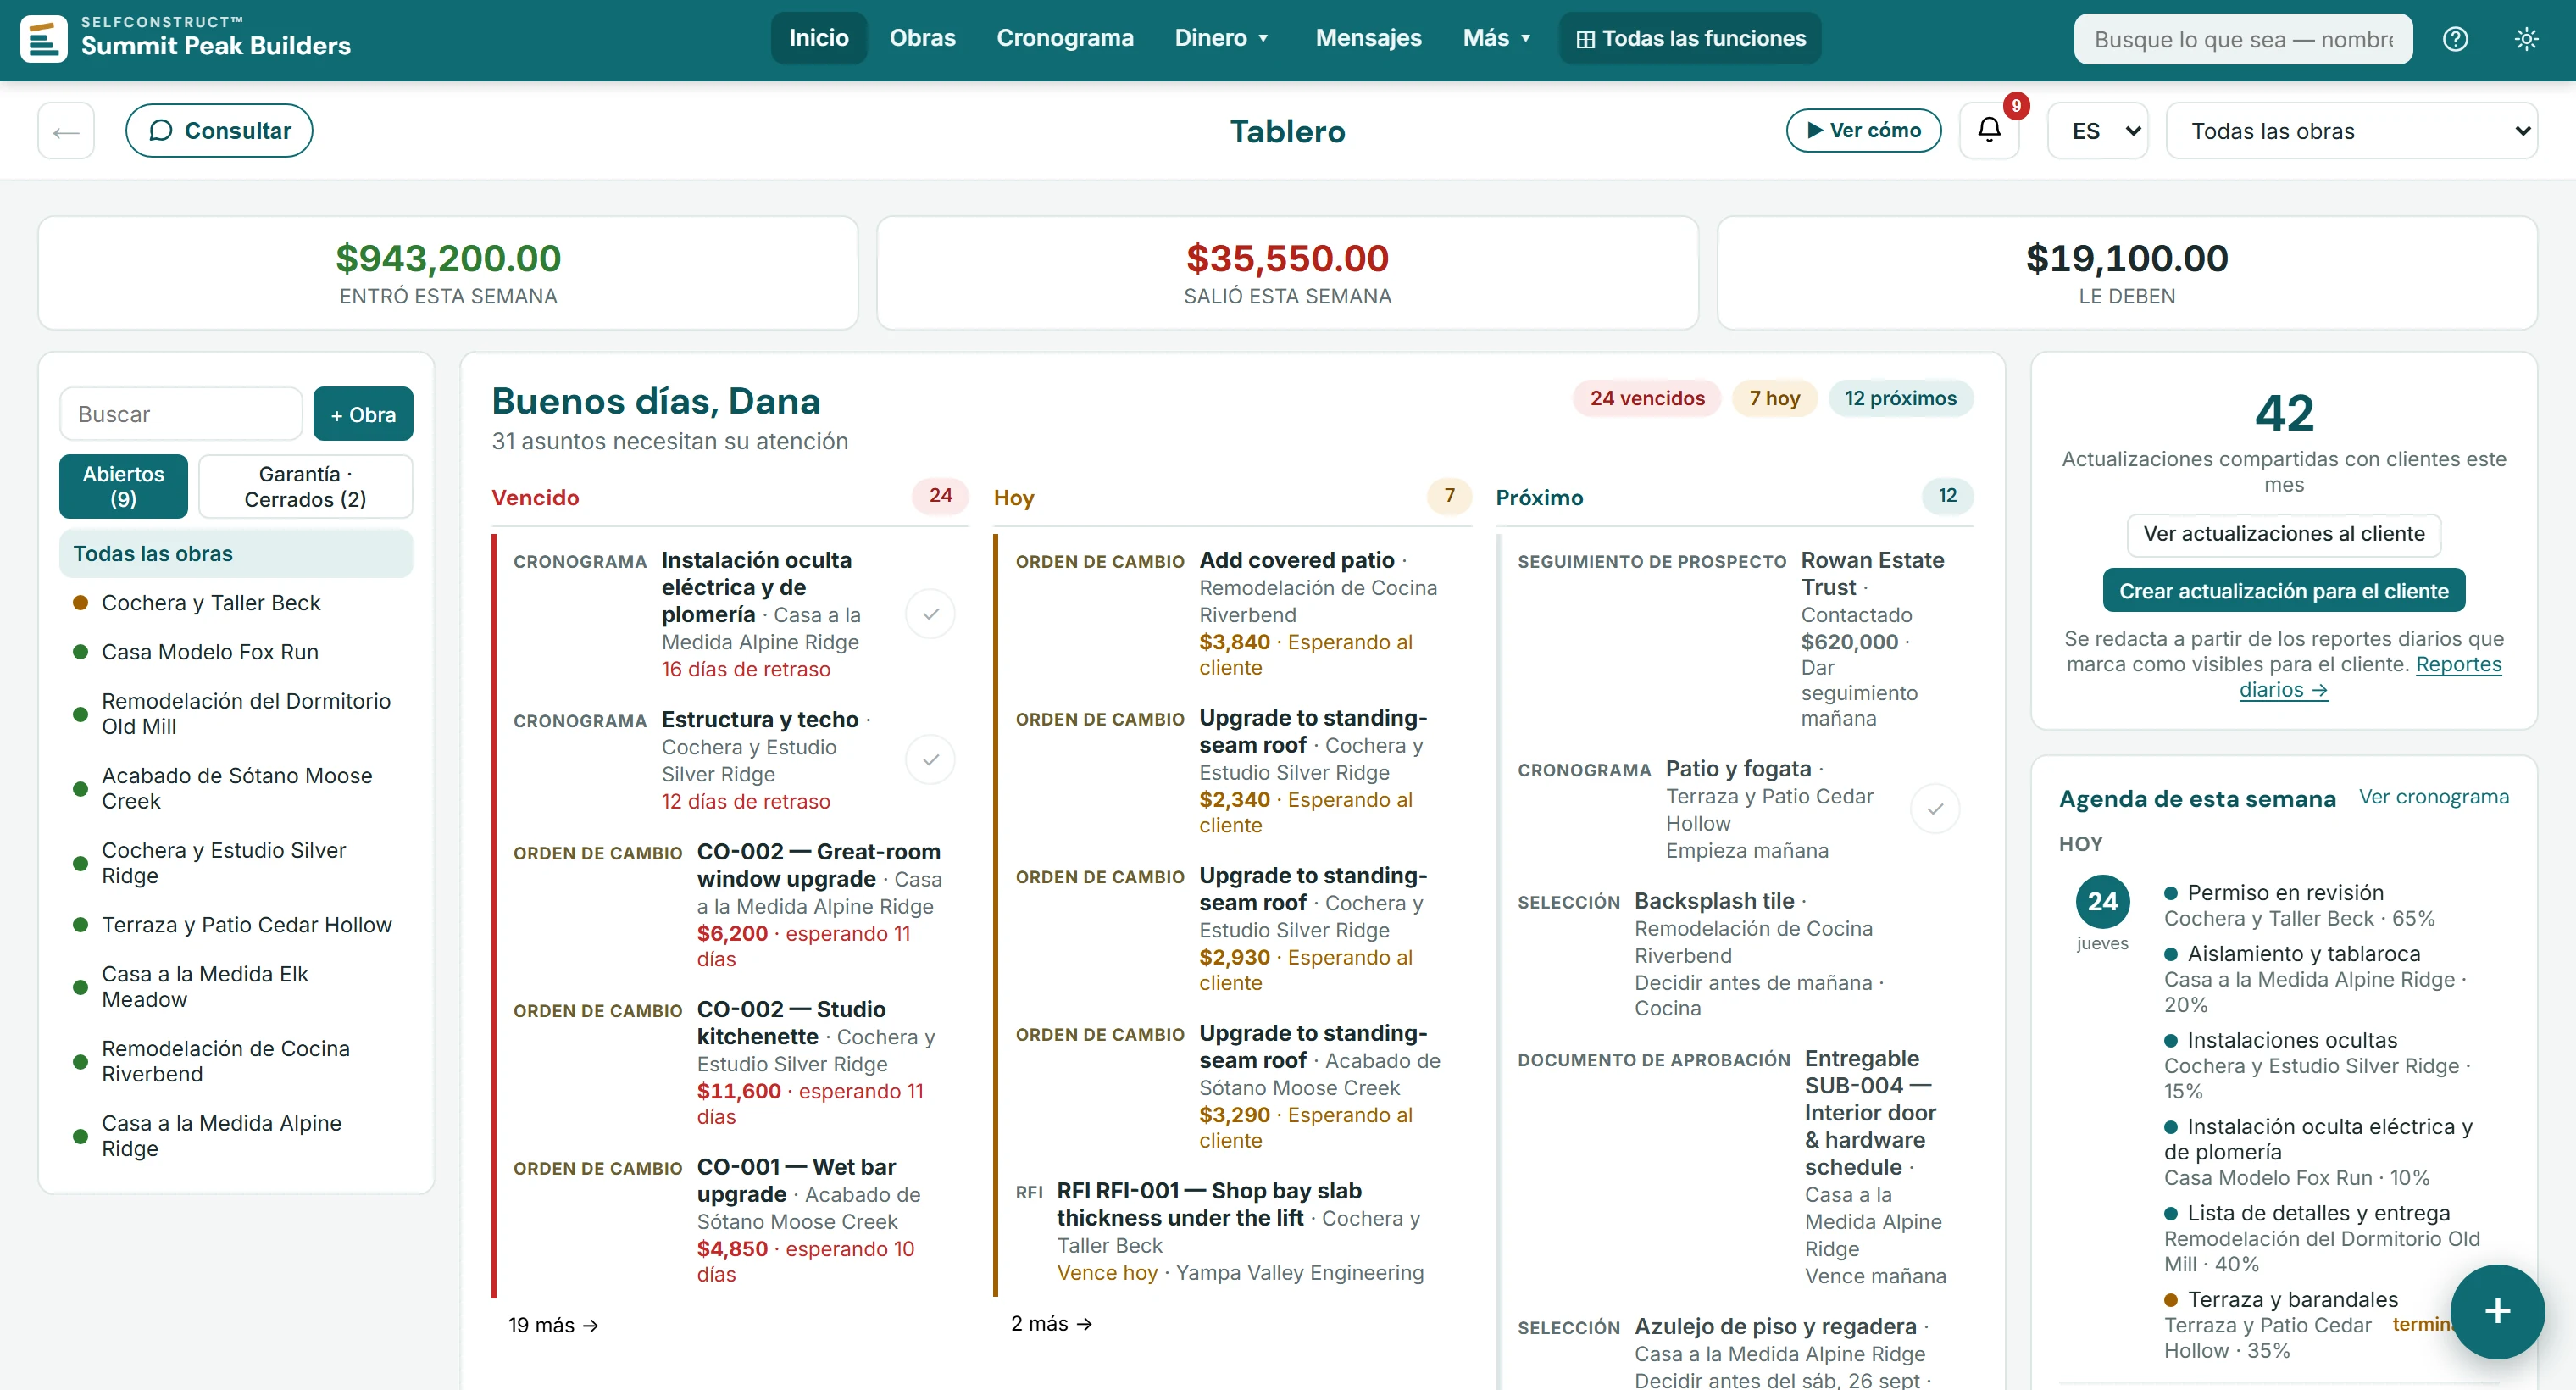Focus the Buscar projects field
The width and height of the screenshot is (2576, 1390).
[x=181, y=414]
